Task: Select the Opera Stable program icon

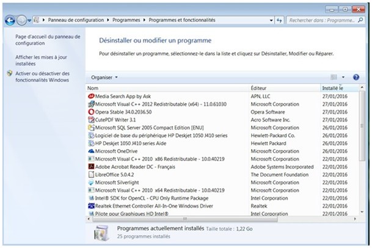Action: (91, 112)
